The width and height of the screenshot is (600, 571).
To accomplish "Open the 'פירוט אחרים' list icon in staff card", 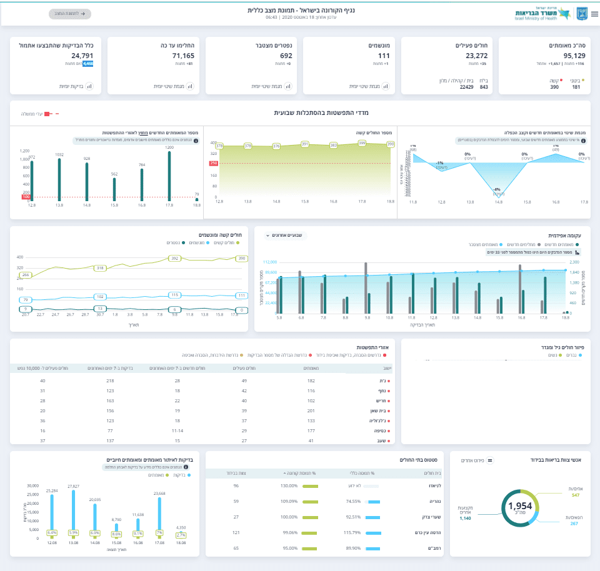I will (490, 460).
